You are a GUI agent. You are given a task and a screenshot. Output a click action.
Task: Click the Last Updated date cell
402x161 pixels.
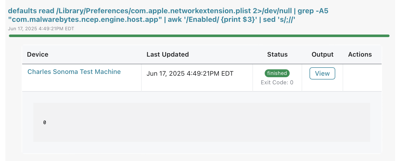click(x=190, y=73)
